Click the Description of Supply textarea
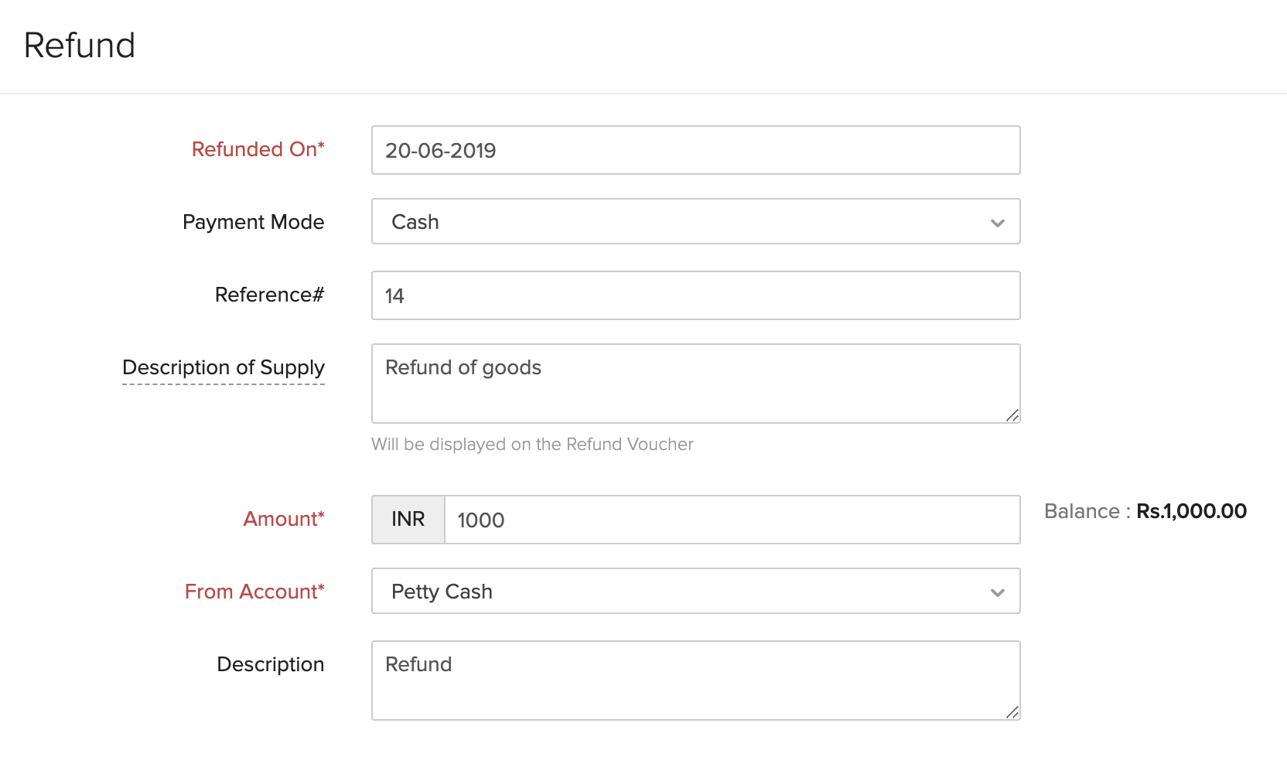 pyautogui.click(x=695, y=383)
